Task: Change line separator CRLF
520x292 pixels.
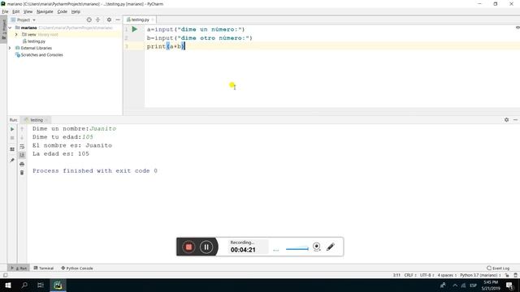Action: [409, 275]
